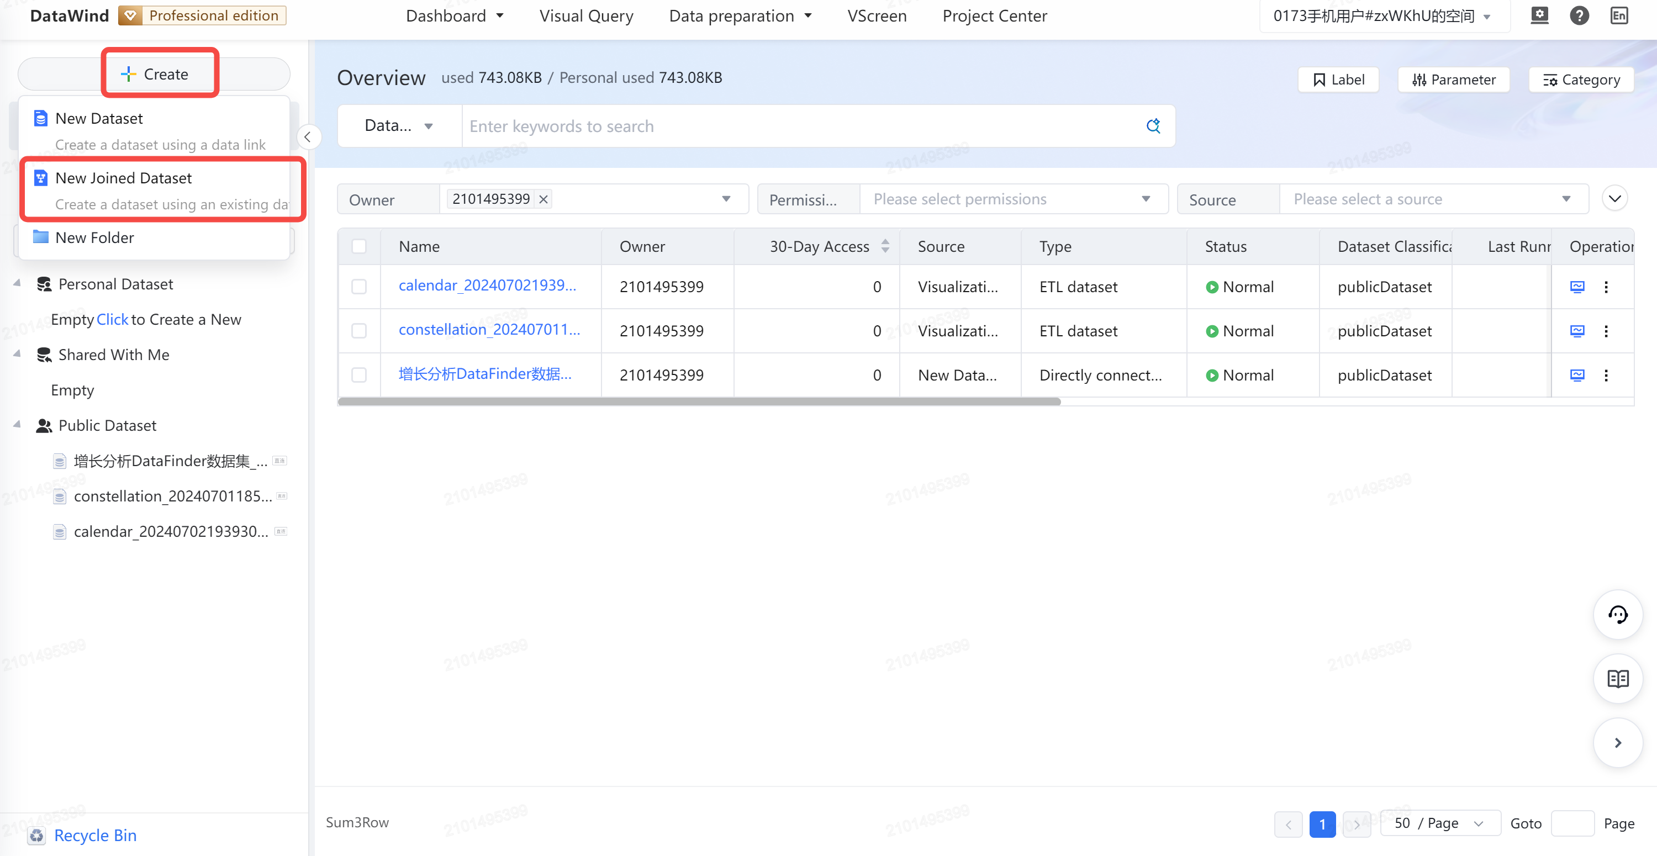Click the 'Click' link to create new
1657x856 pixels.
(113, 320)
